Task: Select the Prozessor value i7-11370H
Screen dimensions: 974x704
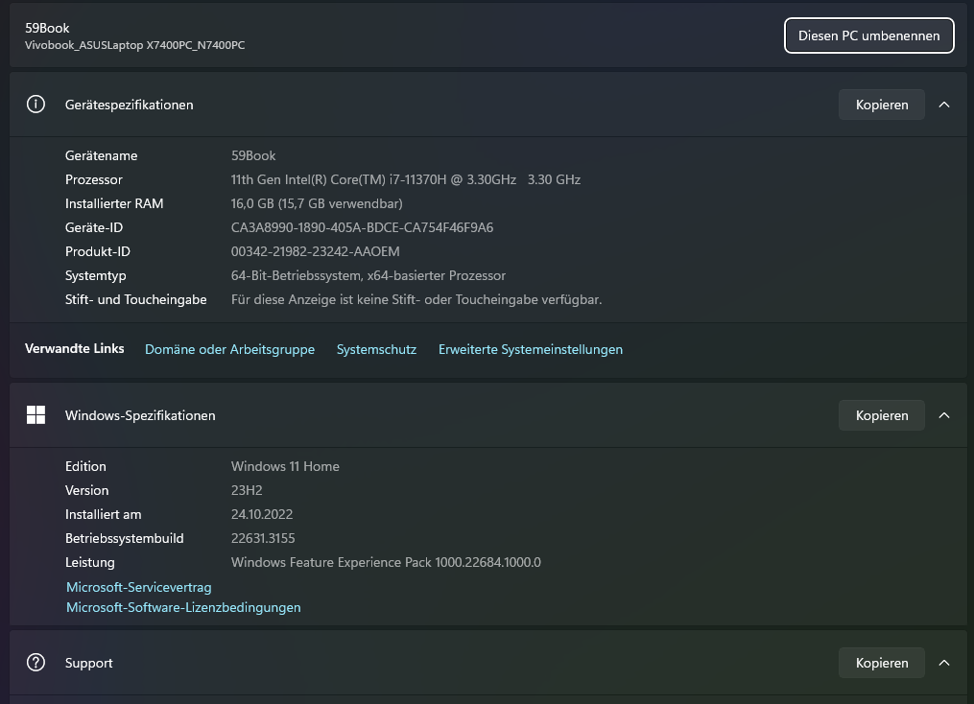Action: click(x=406, y=179)
